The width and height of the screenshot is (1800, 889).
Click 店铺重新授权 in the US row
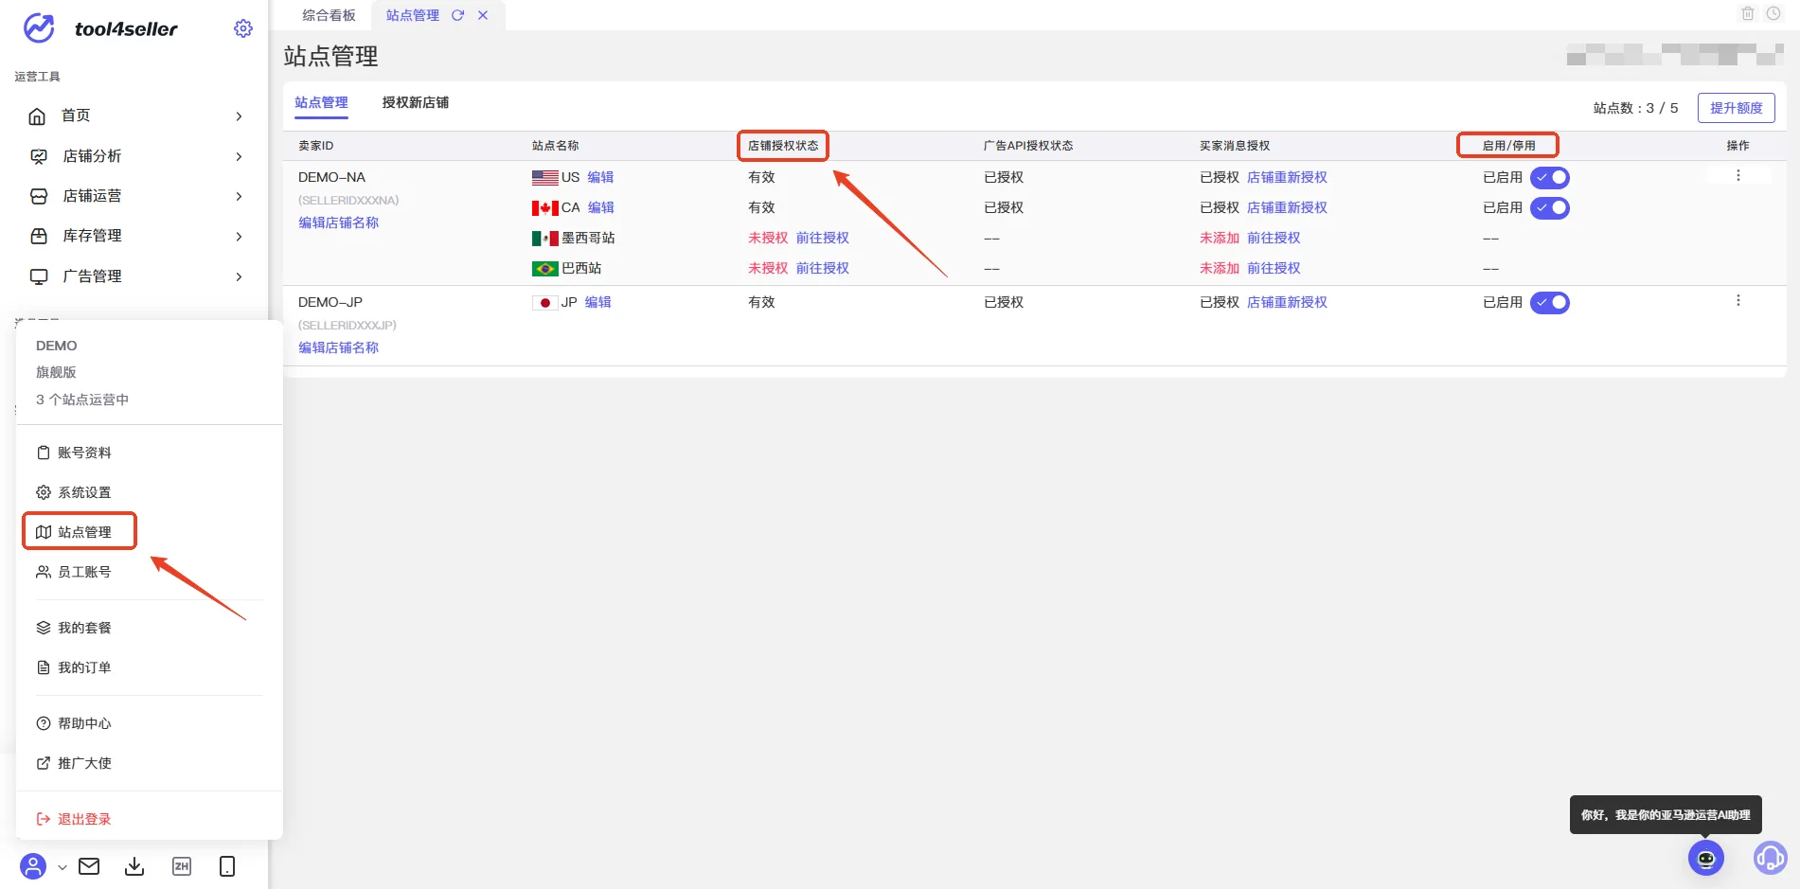1287,177
